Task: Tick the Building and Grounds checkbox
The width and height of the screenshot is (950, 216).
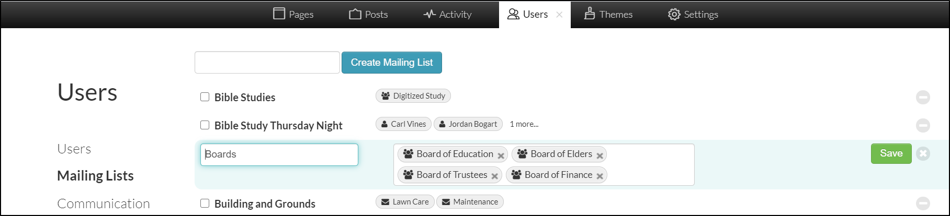Action: point(205,203)
